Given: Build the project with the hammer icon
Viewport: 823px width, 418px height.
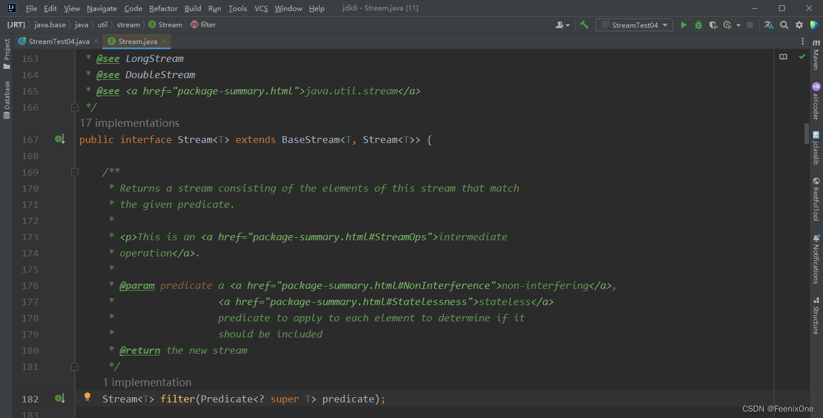Looking at the screenshot, I should point(585,25).
